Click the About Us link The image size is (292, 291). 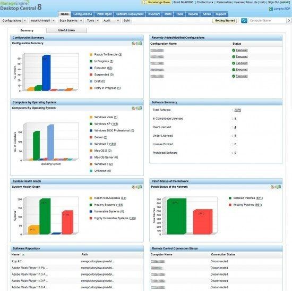tap(252, 2)
